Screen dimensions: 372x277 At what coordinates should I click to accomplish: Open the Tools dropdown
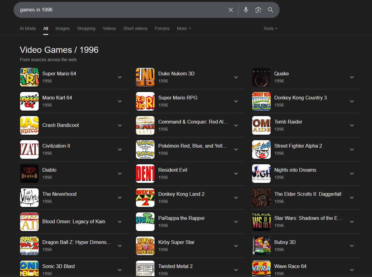[x=270, y=28]
